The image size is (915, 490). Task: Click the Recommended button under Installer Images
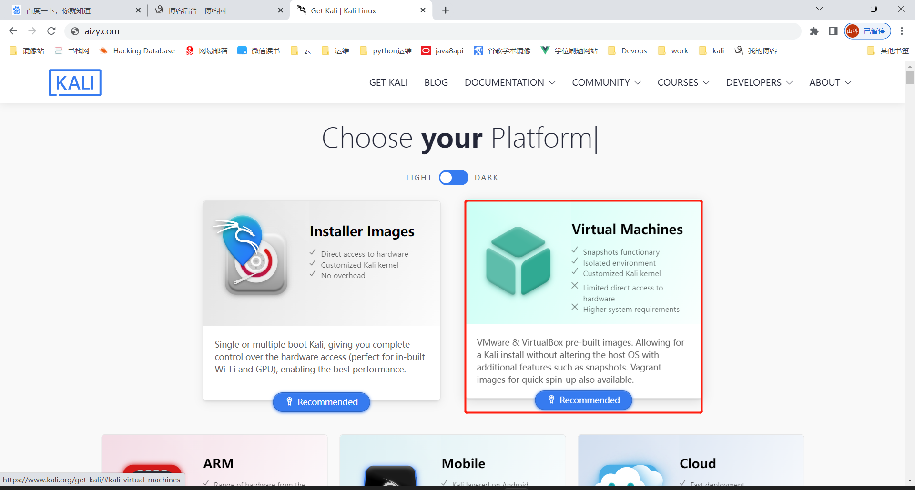[321, 402]
